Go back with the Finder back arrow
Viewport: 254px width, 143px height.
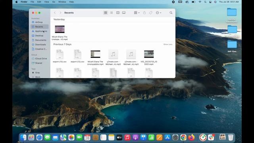pos(55,13)
